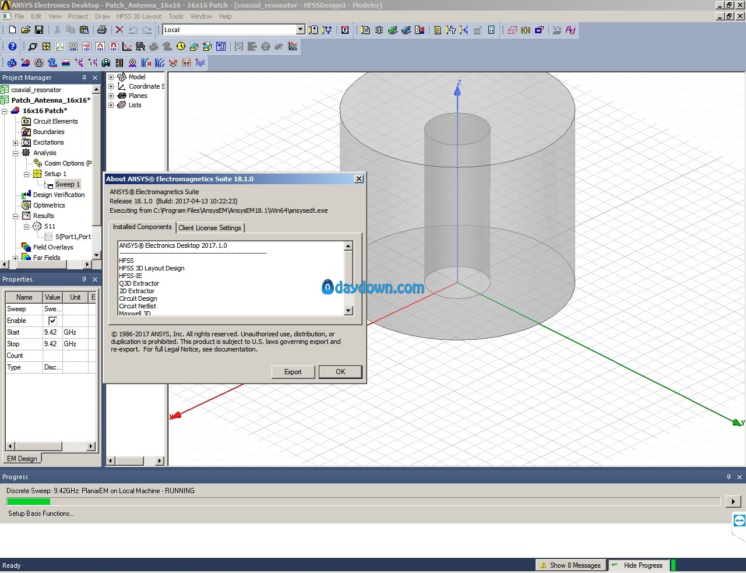Collapse the Results tree node
The width and height of the screenshot is (746, 573).
tap(16, 216)
